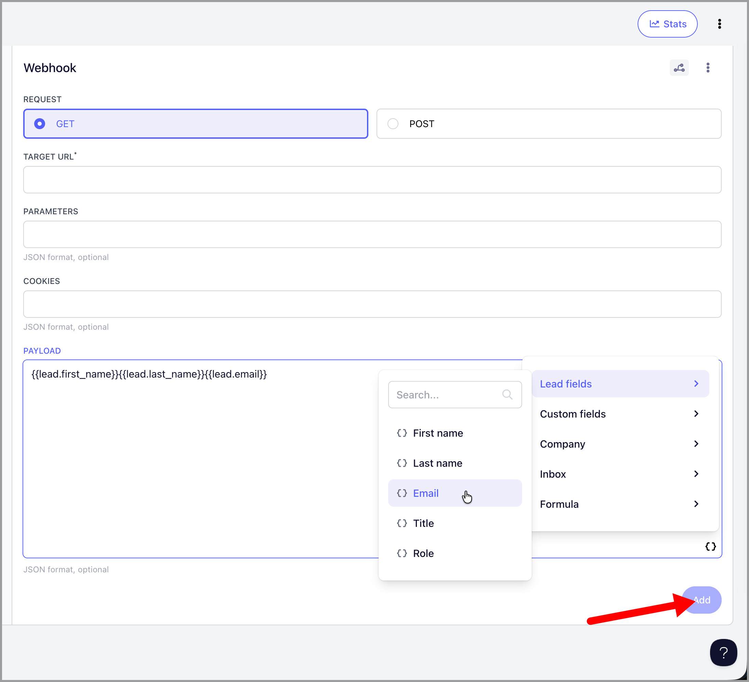Click the Webhook heading

tap(50, 68)
